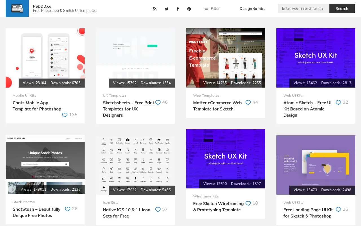Click the iOS icon set preview thumbnail
This screenshot has width=361, height=226.
pyautogui.click(x=135, y=165)
